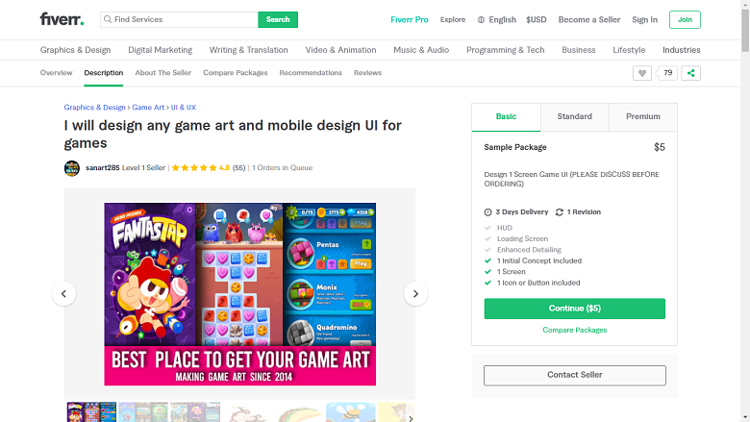
Task: Switch to the Standard package tab
Action: (574, 116)
